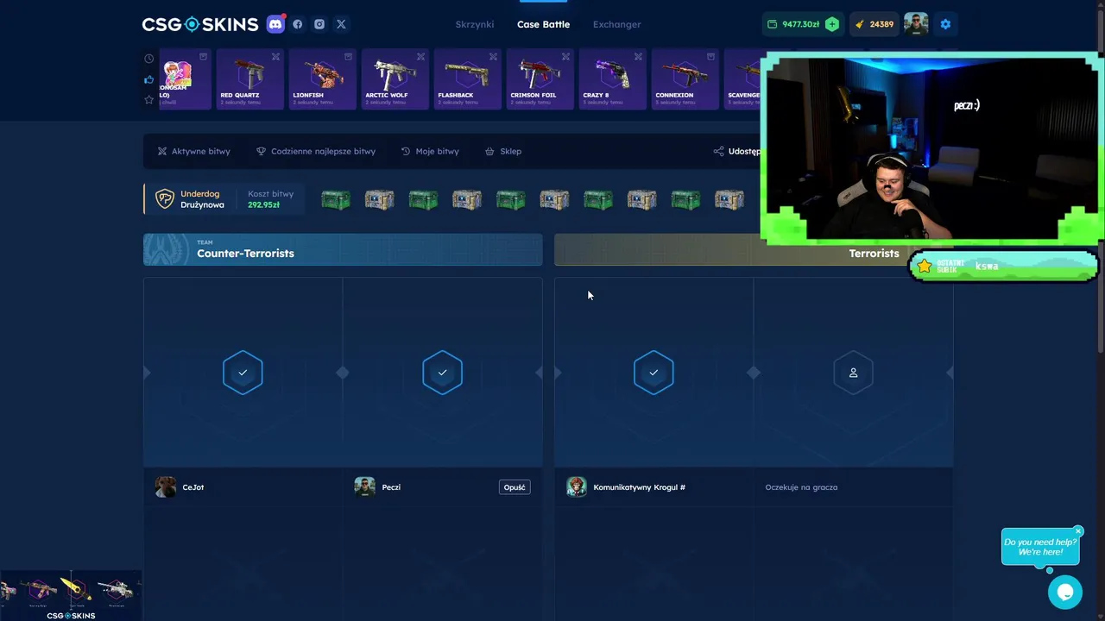Image resolution: width=1105 pixels, height=621 pixels.
Task: Click the ready checkmark hexagon above CeJot
Action: 243,373
